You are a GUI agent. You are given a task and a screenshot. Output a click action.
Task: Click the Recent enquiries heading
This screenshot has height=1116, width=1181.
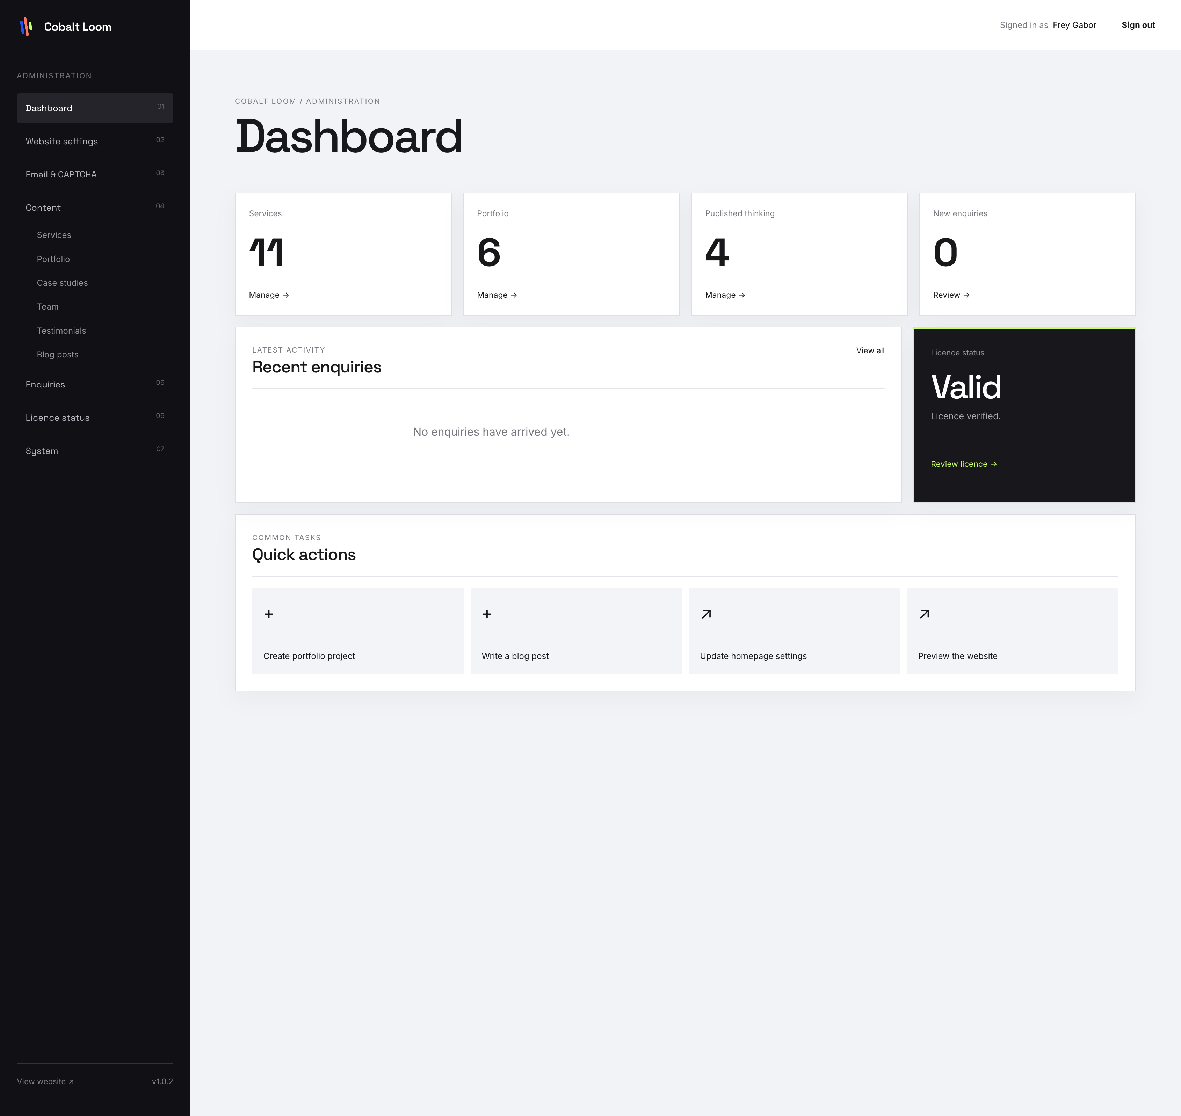pos(317,367)
